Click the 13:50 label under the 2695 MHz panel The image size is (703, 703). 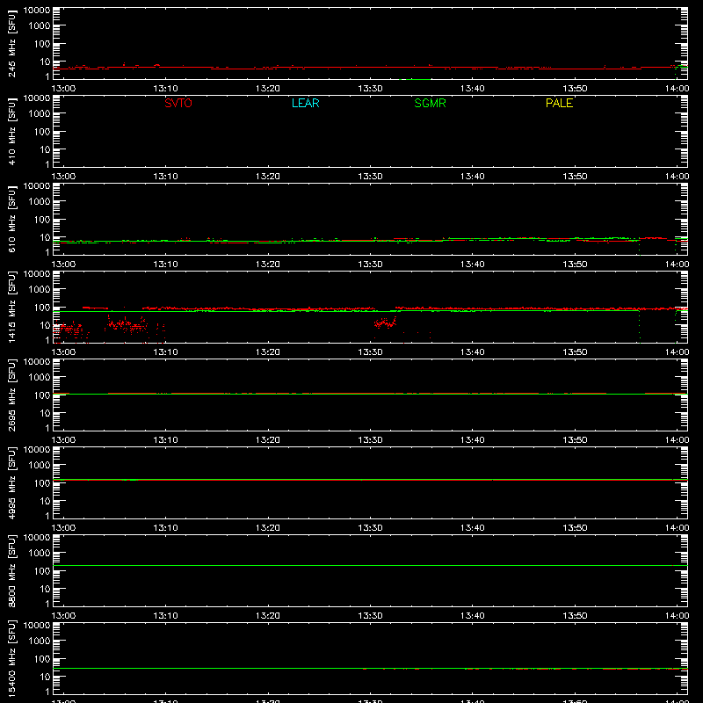click(x=575, y=440)
